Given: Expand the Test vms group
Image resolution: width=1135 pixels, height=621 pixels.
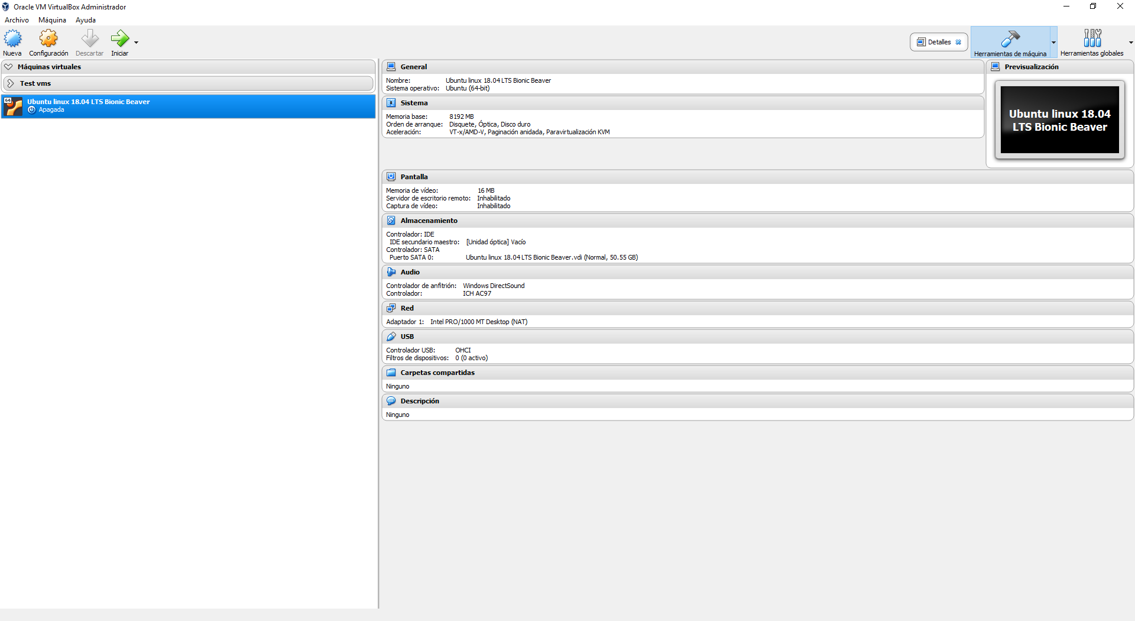Looking at the screenshot, I should click(11, 83).
